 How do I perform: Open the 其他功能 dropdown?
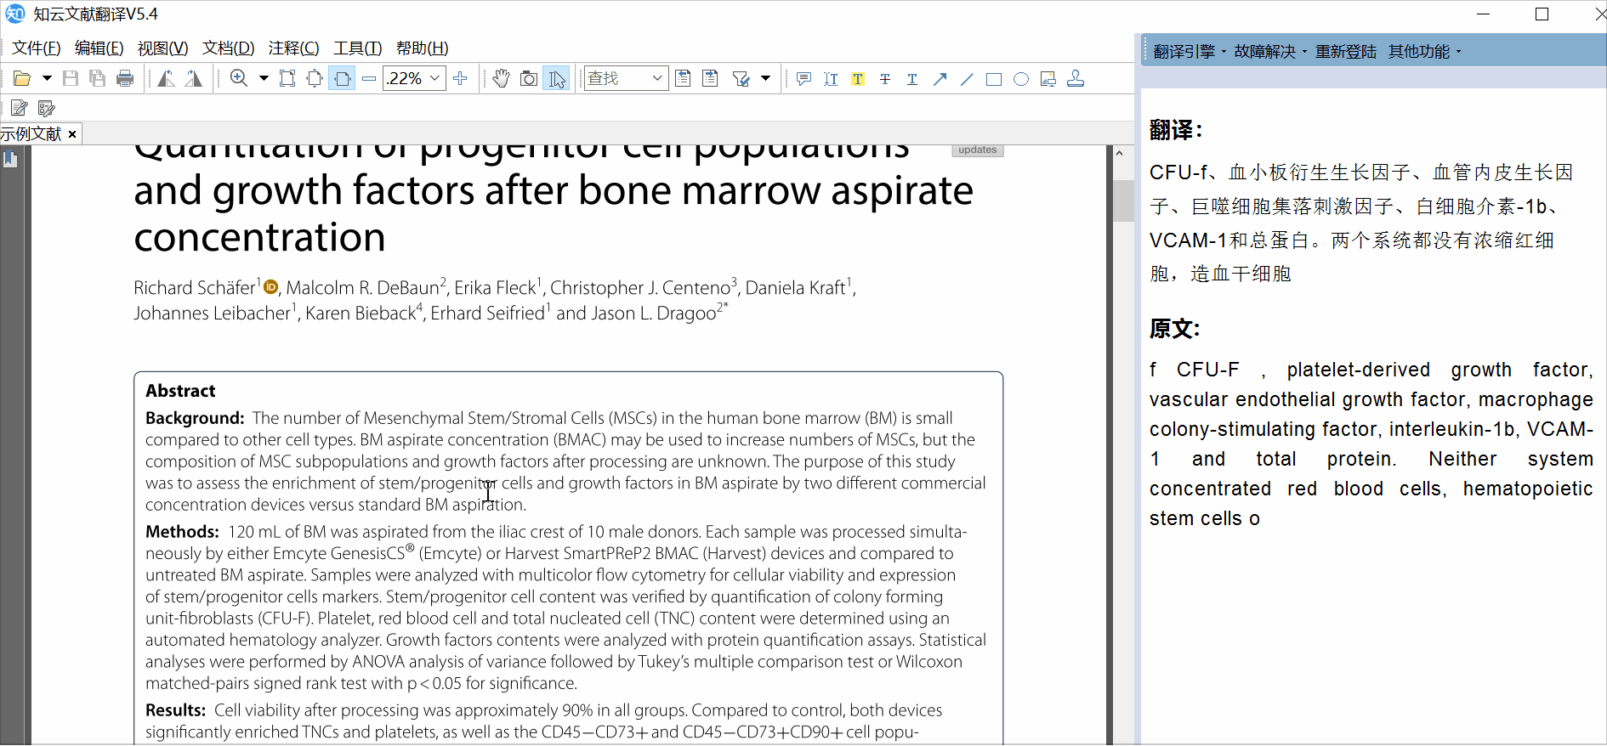(x=1424, y=52)
